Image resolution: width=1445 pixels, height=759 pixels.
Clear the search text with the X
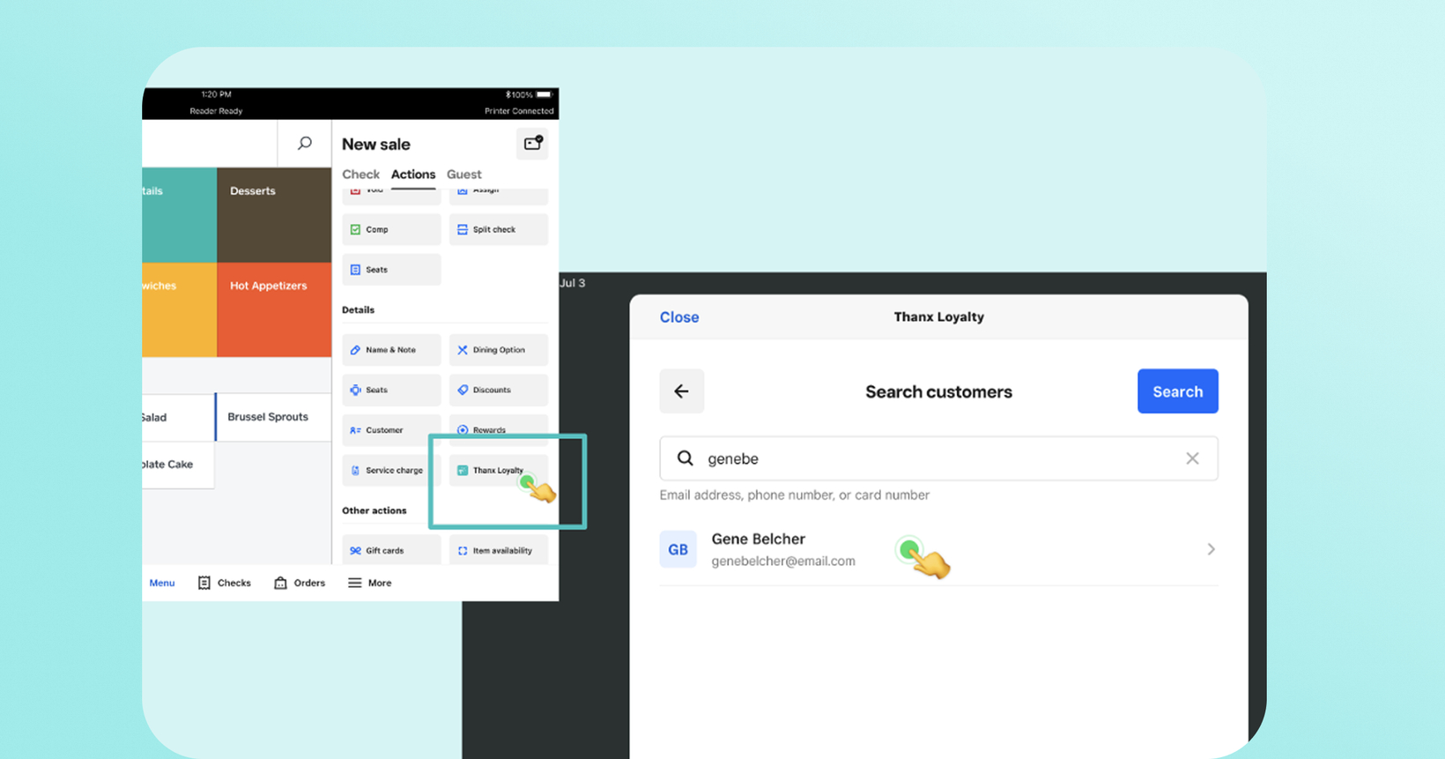point(1192,458)
